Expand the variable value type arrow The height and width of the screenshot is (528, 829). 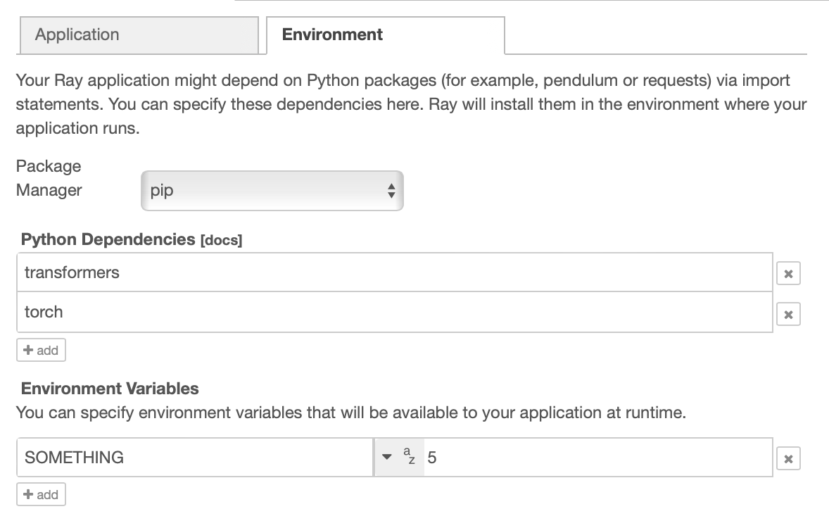[386, 458]
